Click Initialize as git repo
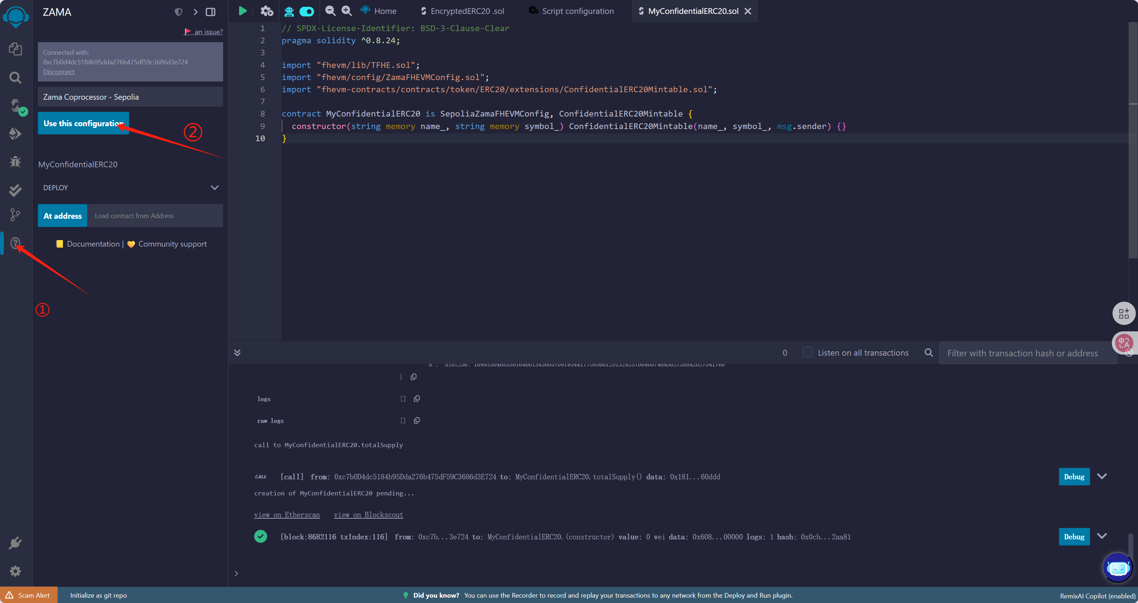The image size is (1138, 603). tap(99, 595)
